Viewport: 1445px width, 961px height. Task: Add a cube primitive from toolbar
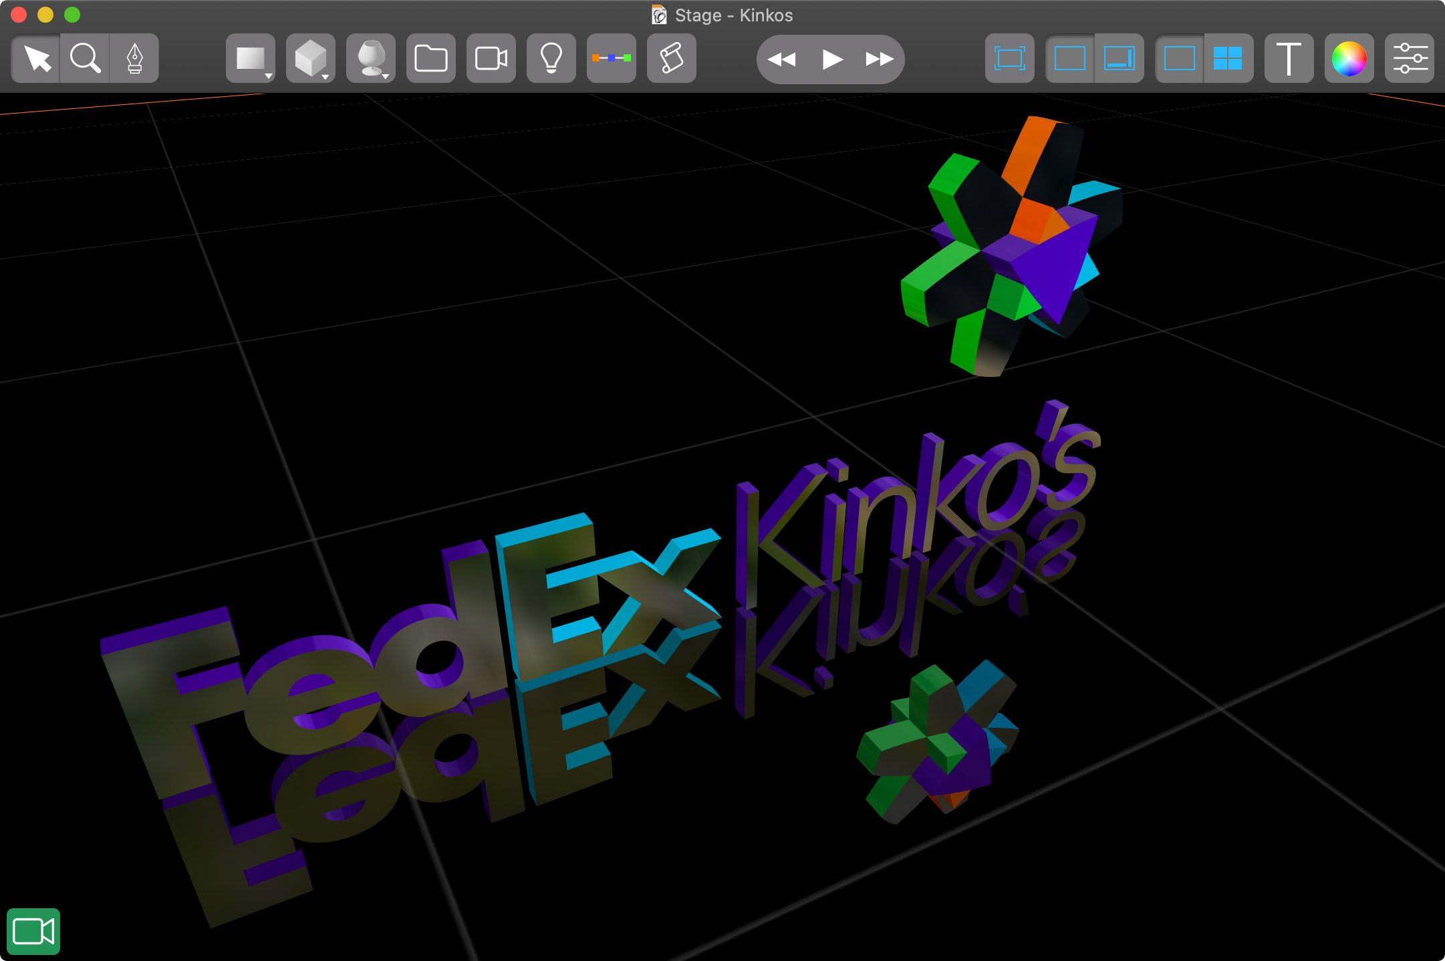(310, 59)
